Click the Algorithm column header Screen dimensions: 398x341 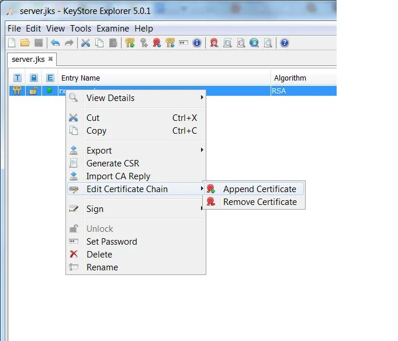pyautogui.click(x=304, y=78)
